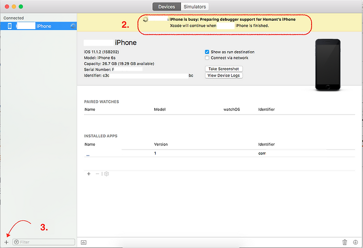Screen dimensions: 363x248
Task: Click Identifier column header in Installed Apps
Action: tap(267, 144)
